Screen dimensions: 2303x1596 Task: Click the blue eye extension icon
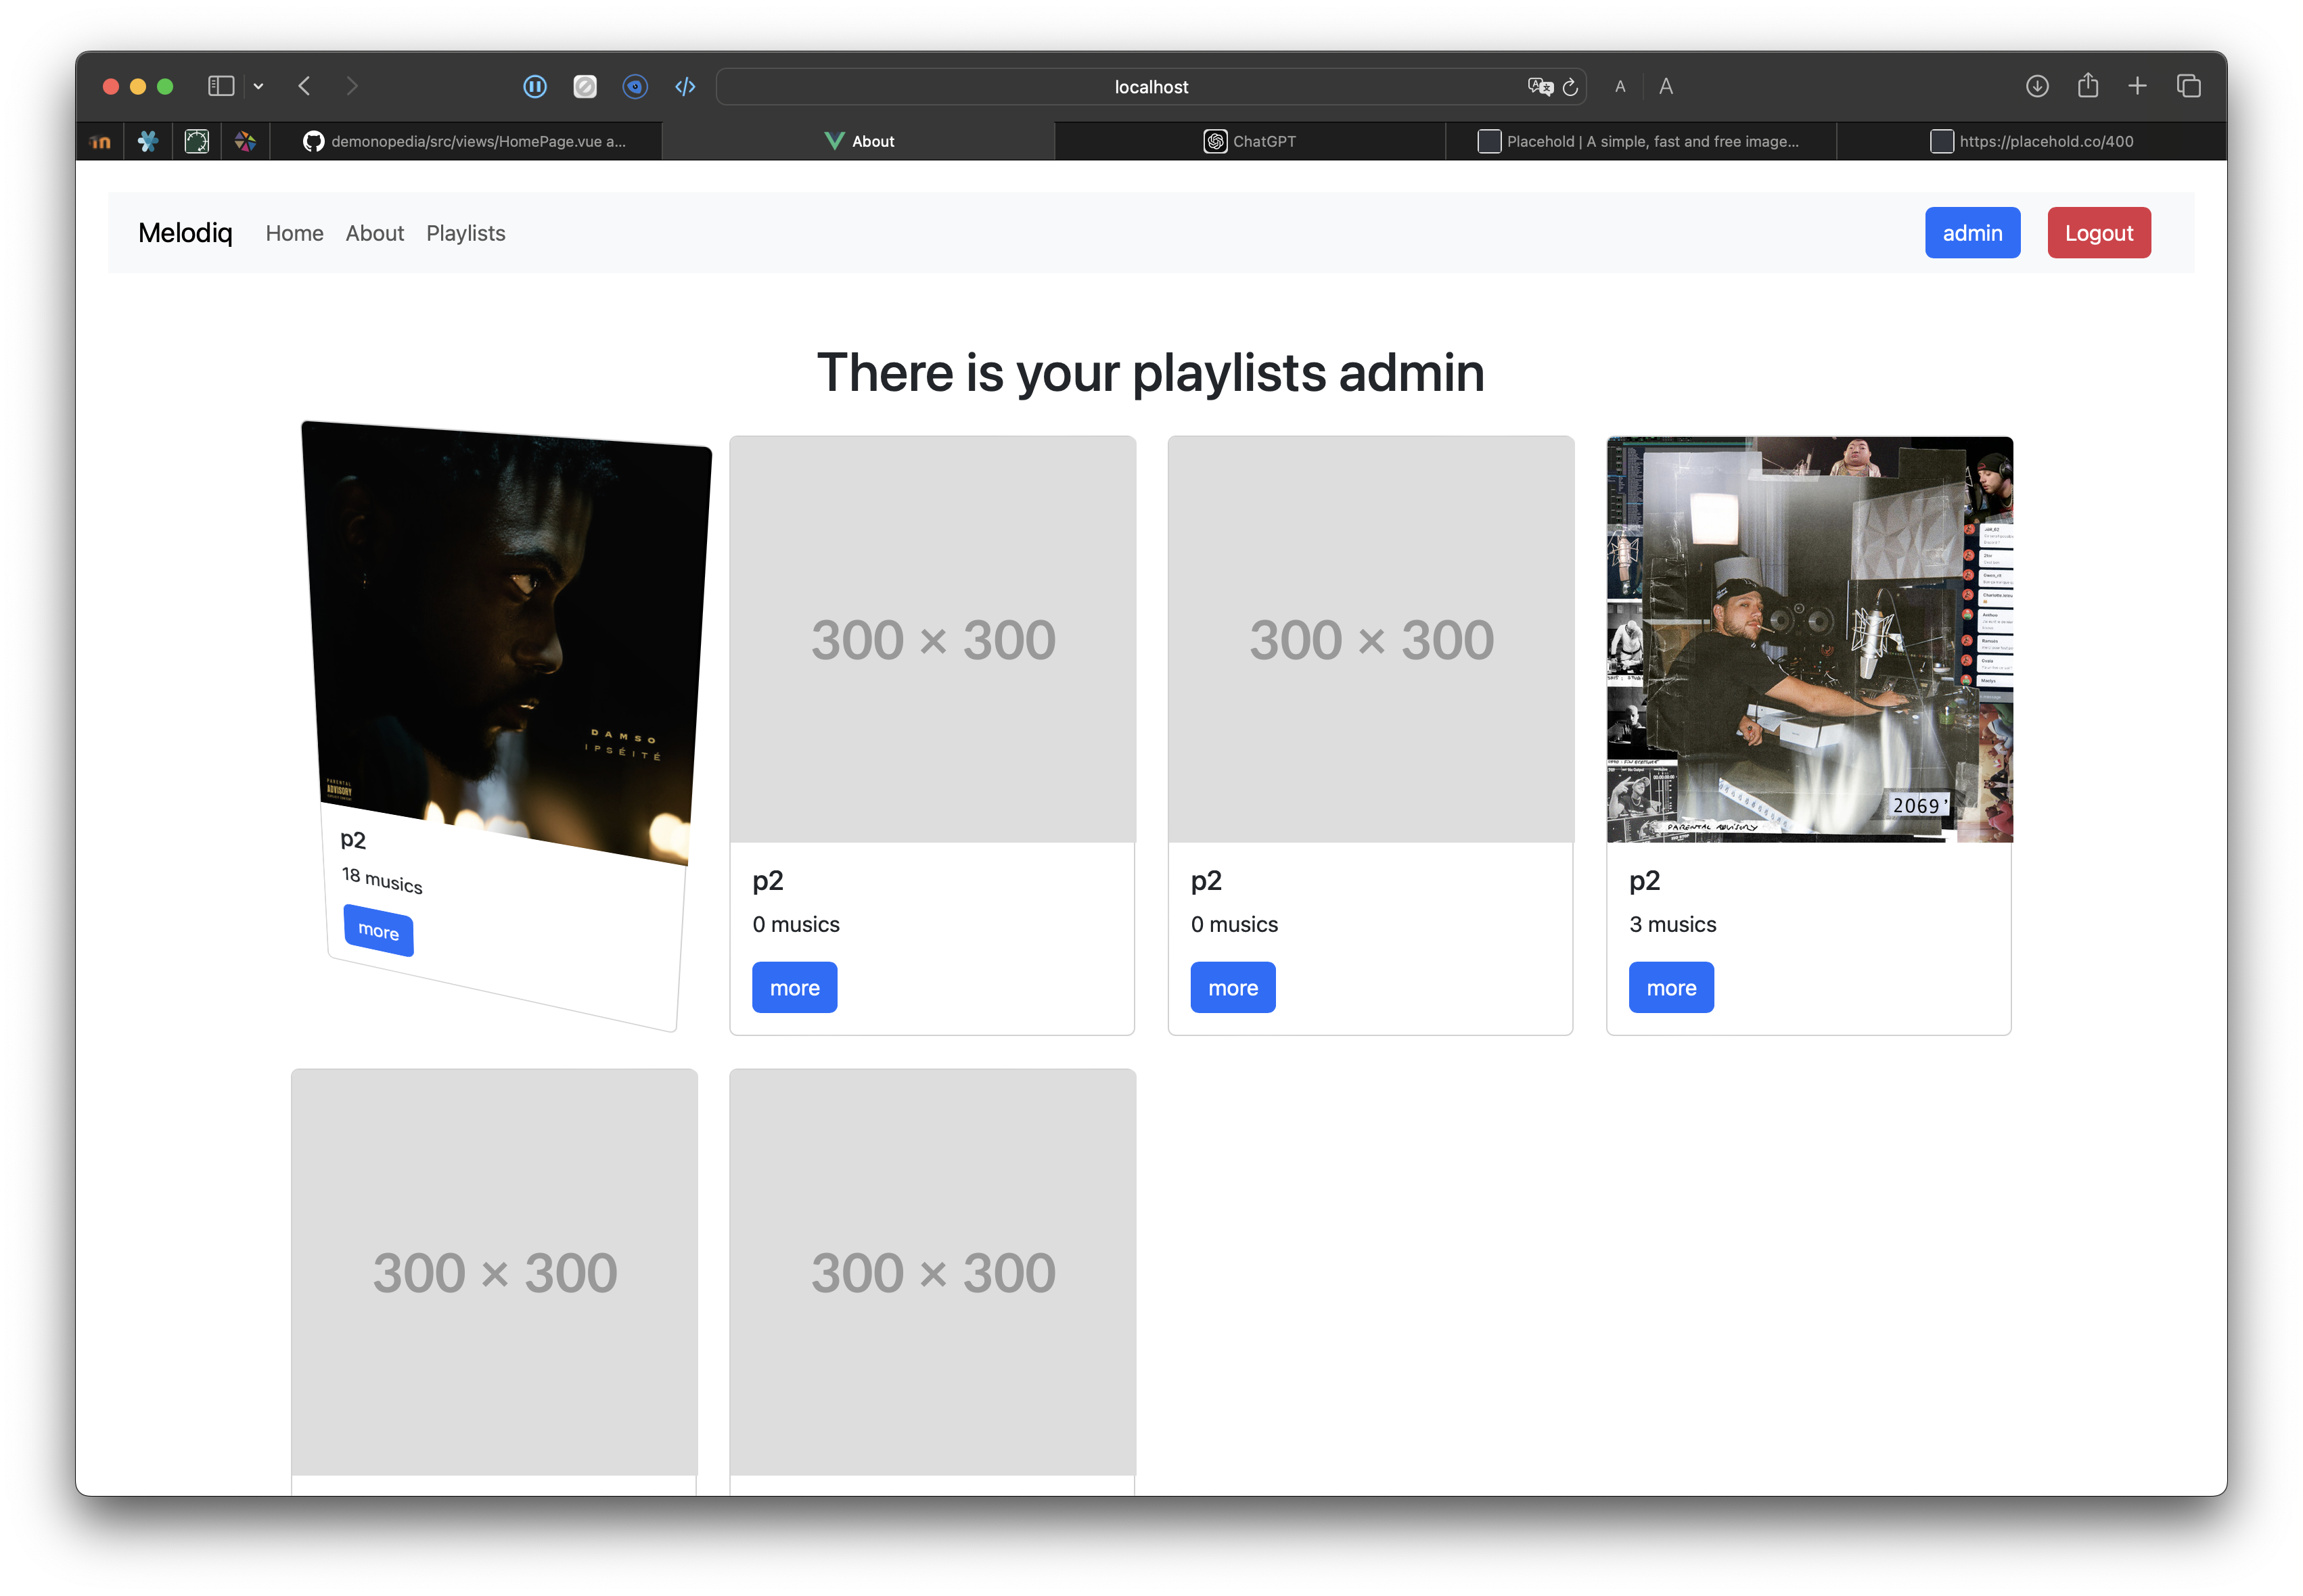click(x=635, y=87)
